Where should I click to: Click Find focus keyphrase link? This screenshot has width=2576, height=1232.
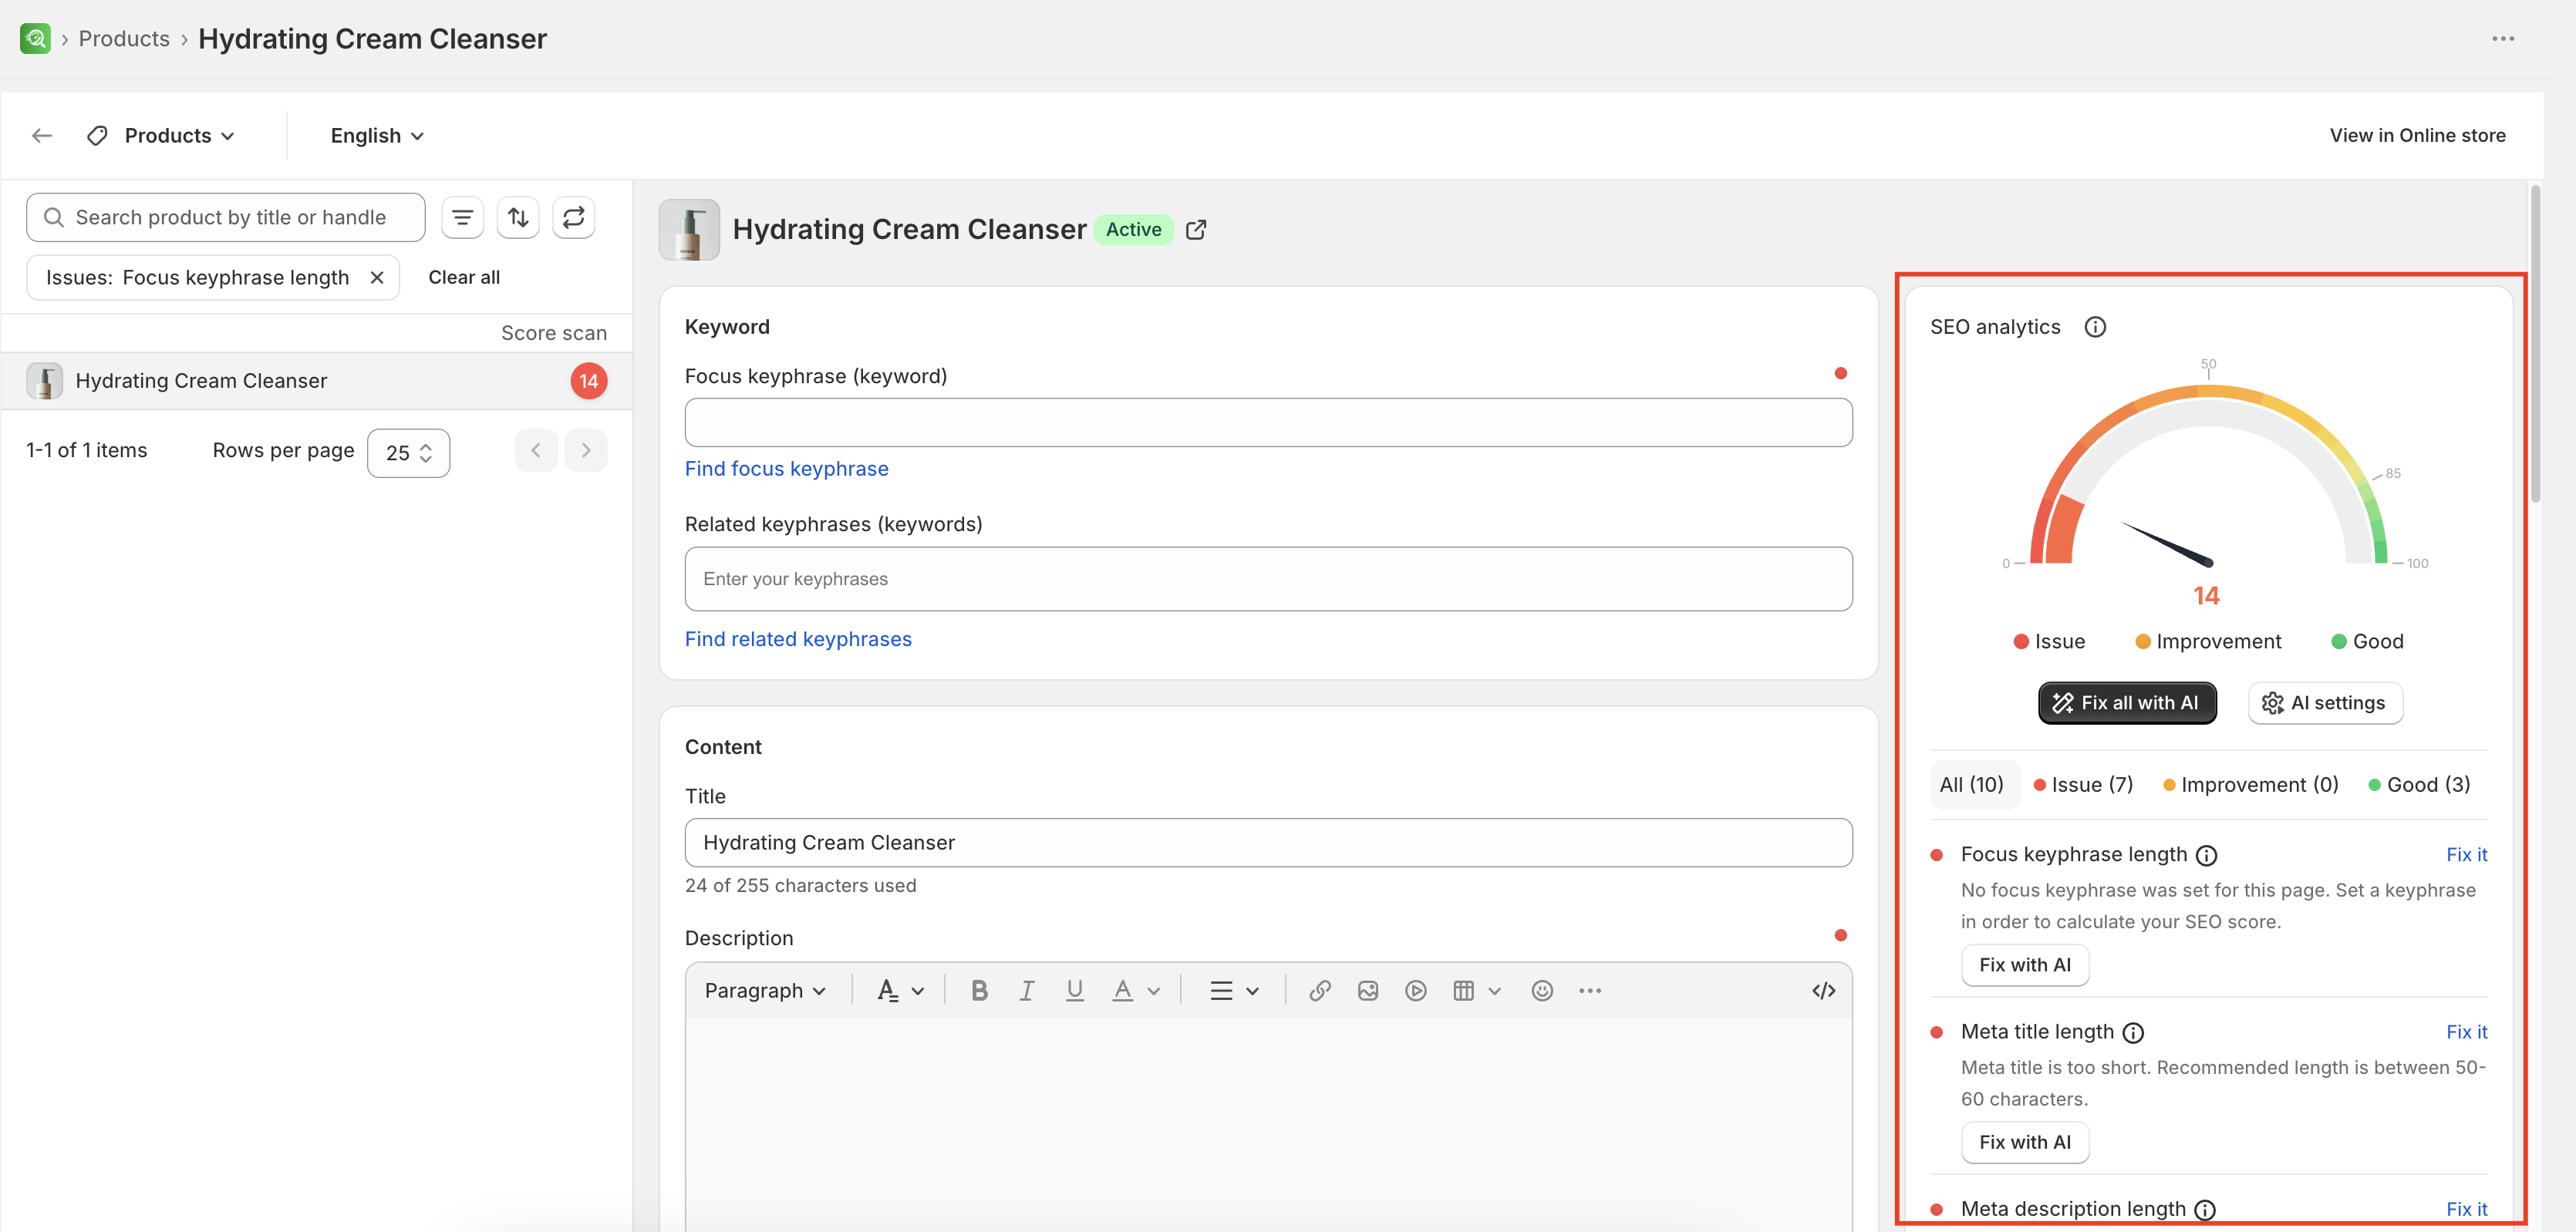786,468
